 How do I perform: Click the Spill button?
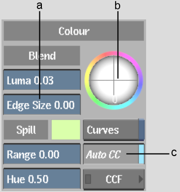pos(26,130)
